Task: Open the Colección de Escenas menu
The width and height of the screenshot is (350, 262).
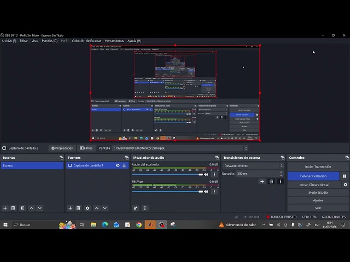Action: click(86, 41)
